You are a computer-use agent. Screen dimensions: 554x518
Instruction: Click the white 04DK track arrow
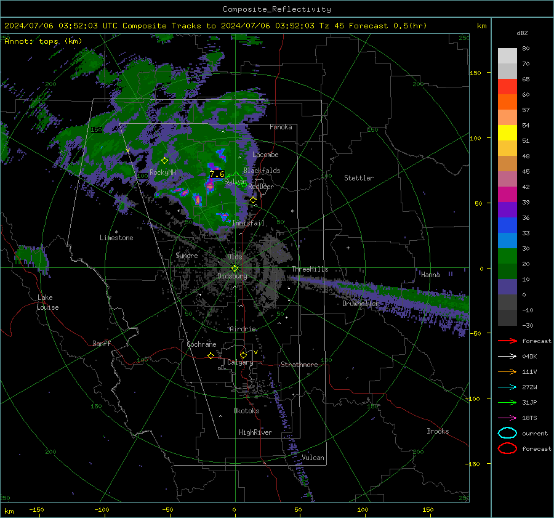tap(507, 357)
